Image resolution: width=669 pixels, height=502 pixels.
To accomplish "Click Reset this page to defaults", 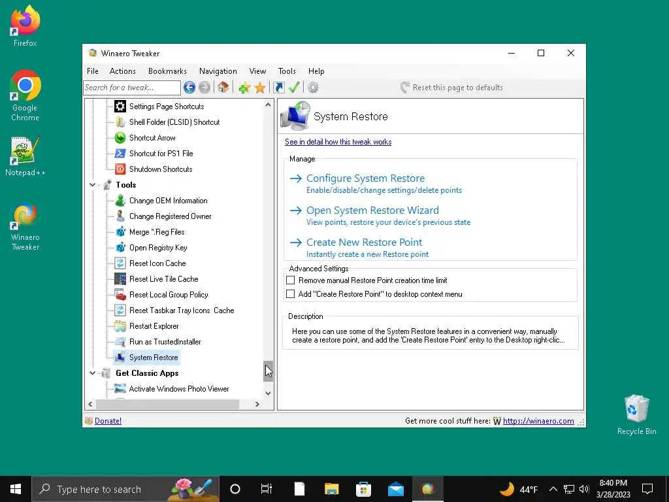I will [451, 88].
